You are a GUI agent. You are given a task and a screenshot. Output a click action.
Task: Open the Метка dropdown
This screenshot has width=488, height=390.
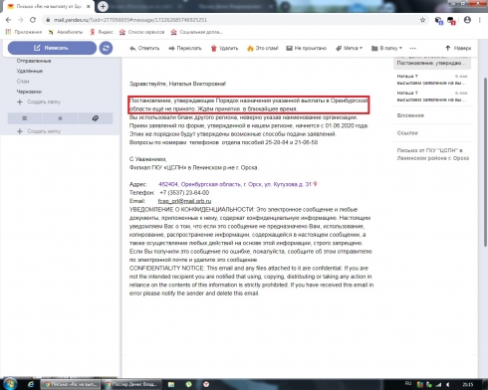349,48
